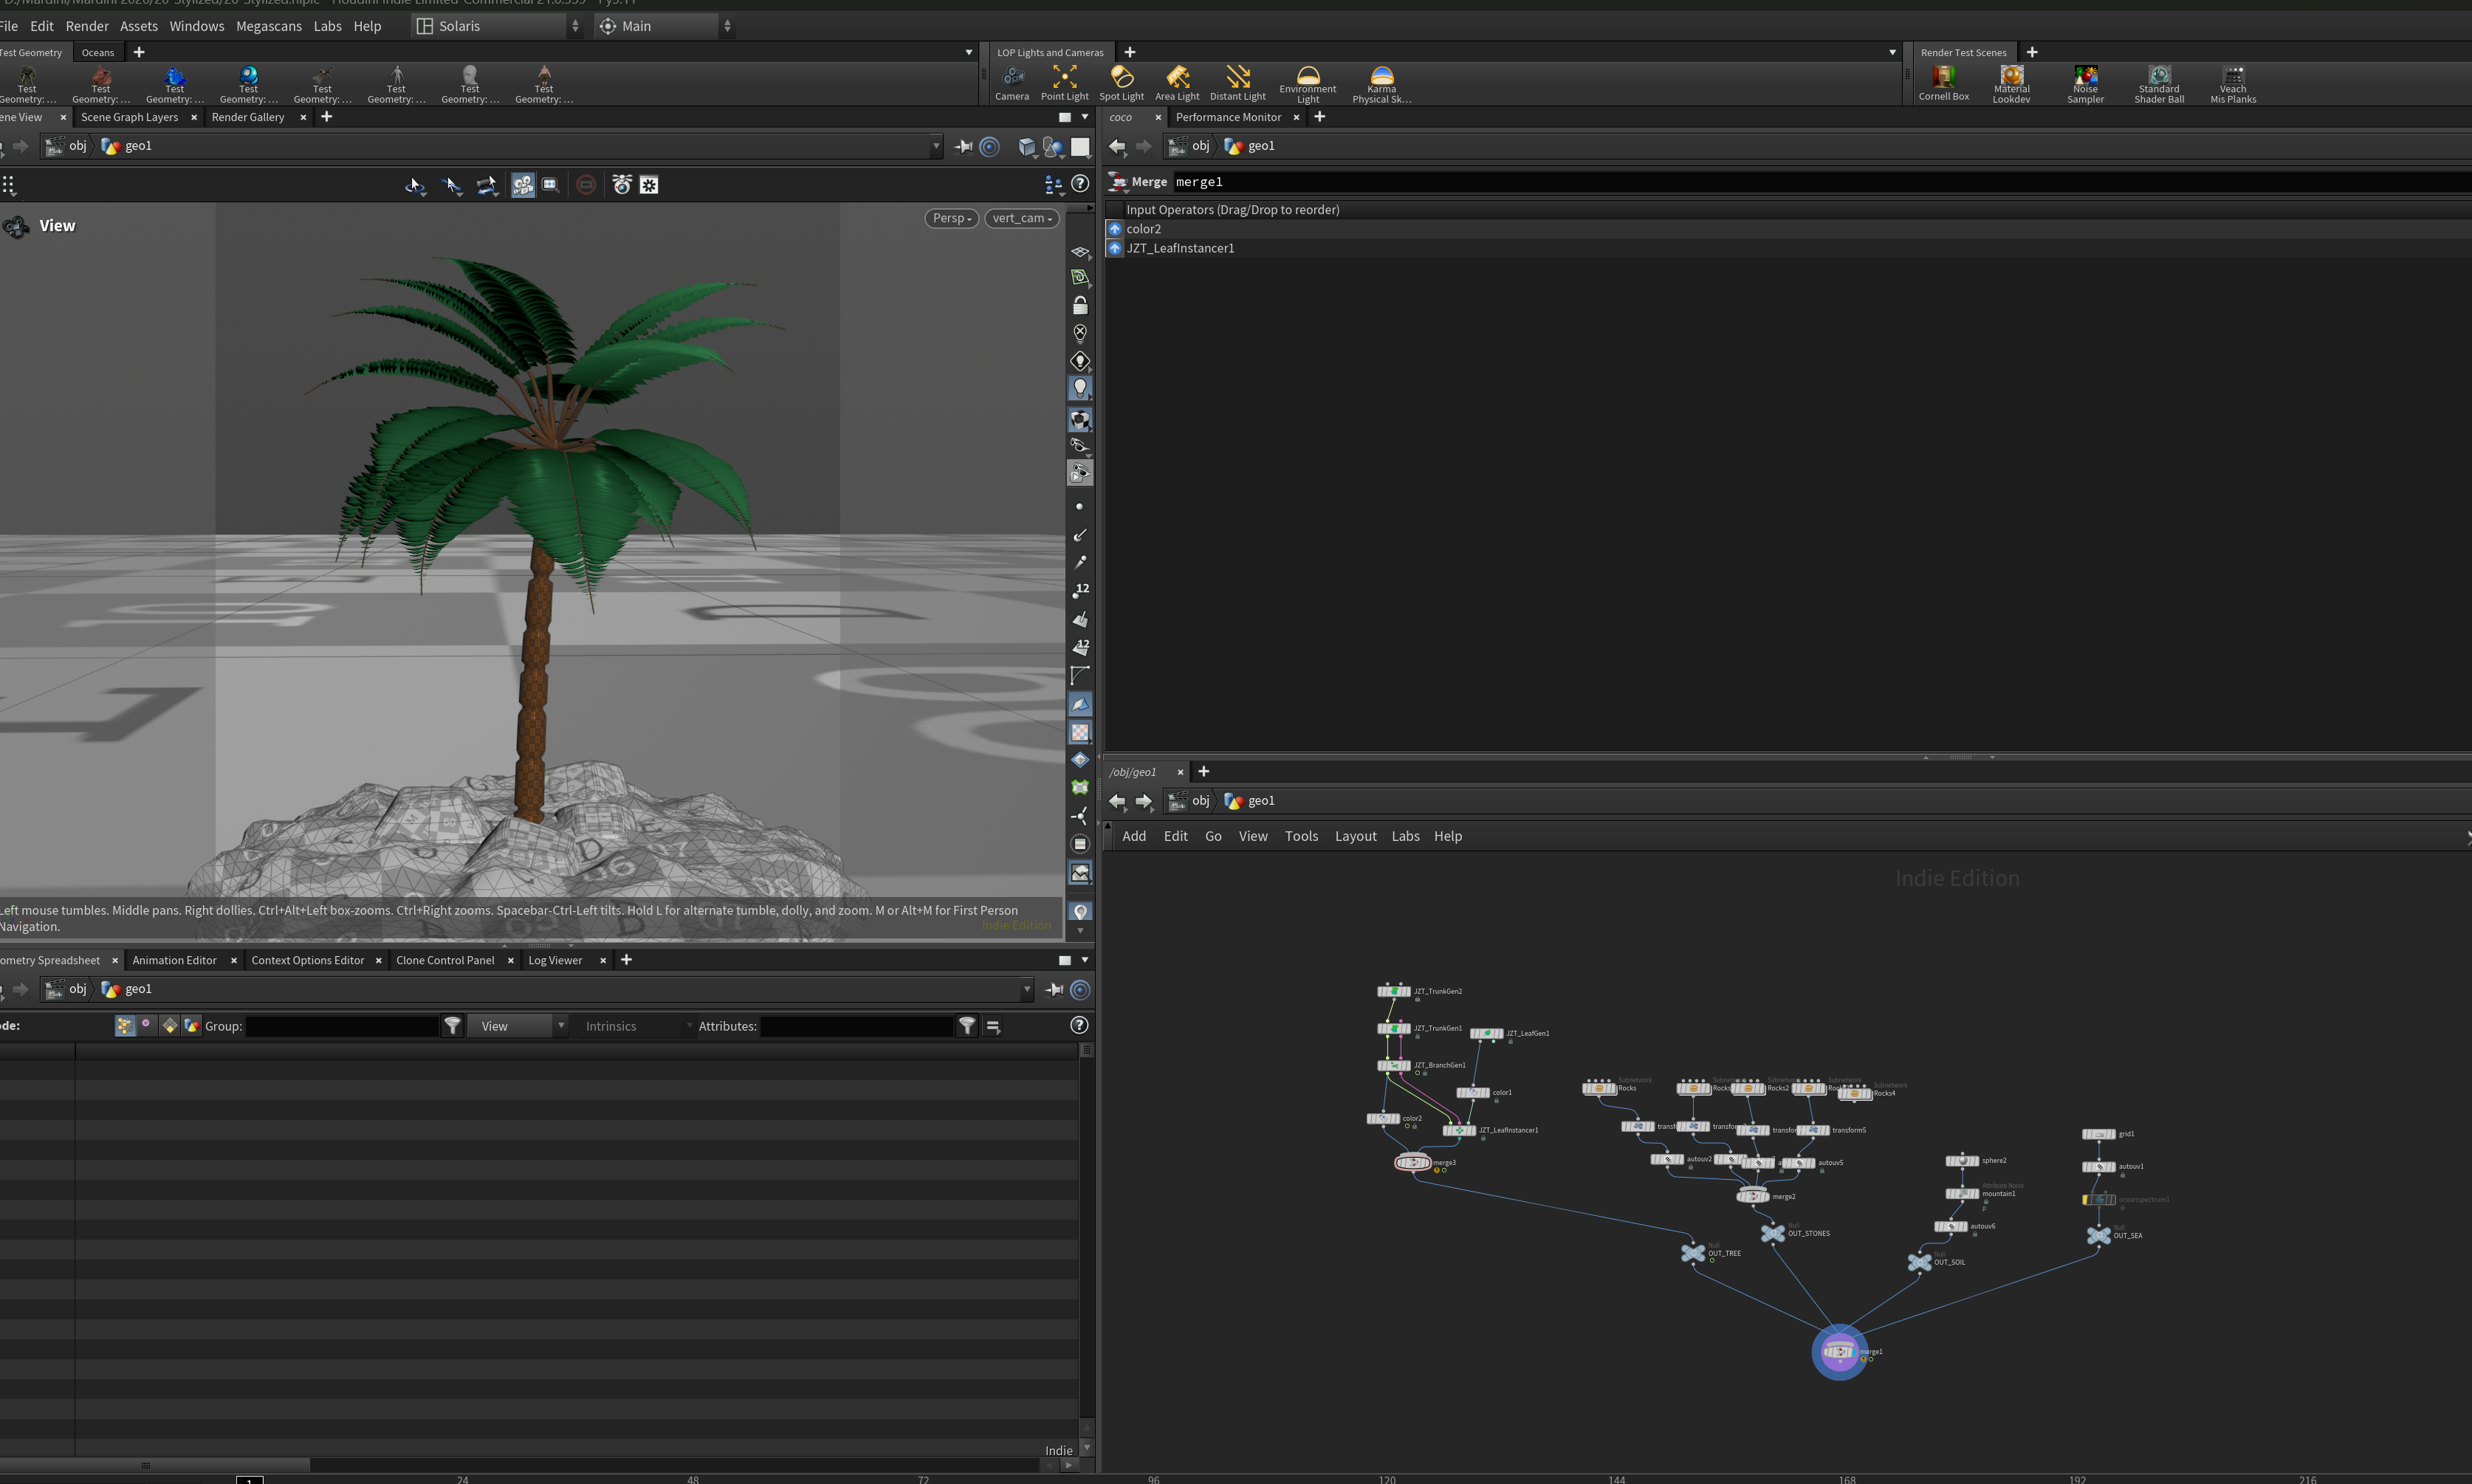Open the Solaris desktop dropdown
The height and width of the screenshot is (1484, 2472).
tap(498, 26)
